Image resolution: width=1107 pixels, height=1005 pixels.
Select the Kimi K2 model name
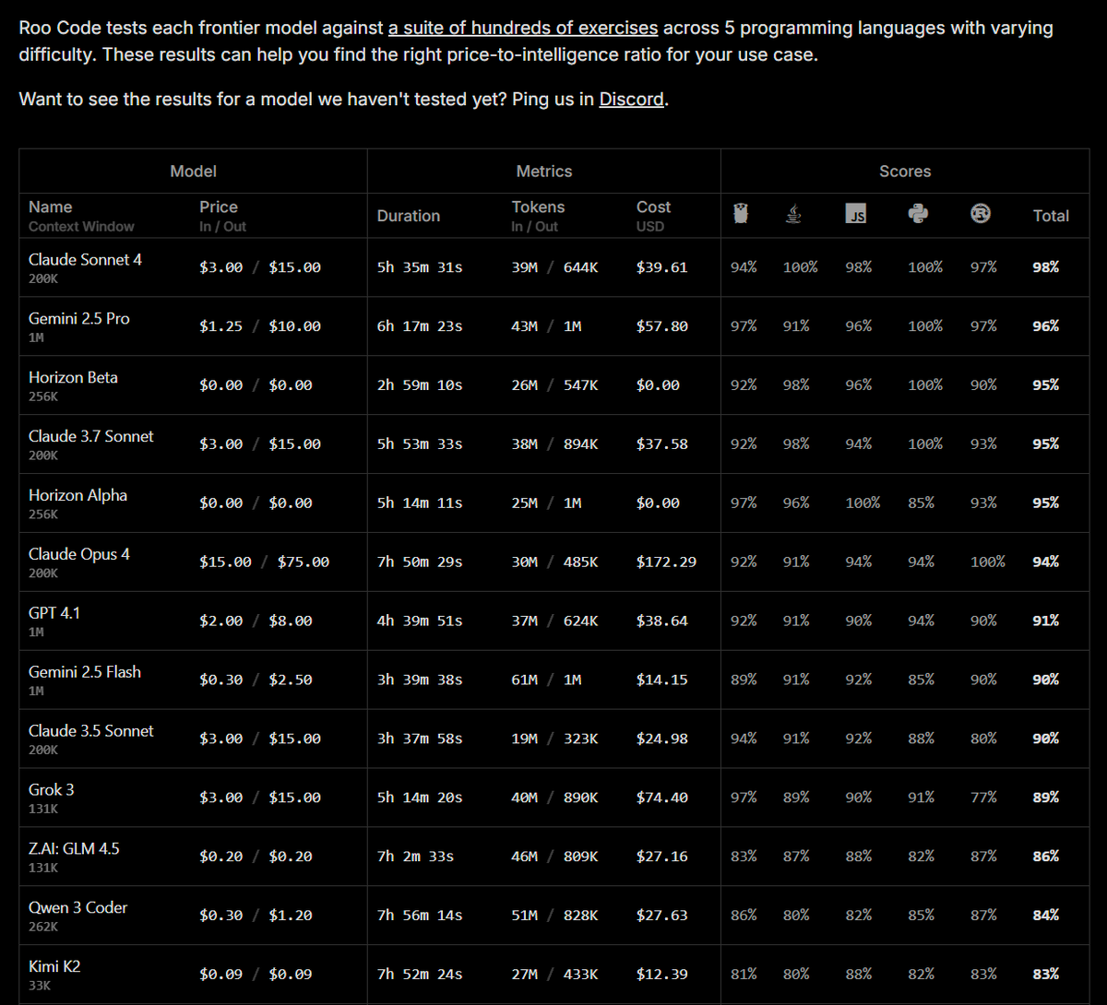pos(54,967)
